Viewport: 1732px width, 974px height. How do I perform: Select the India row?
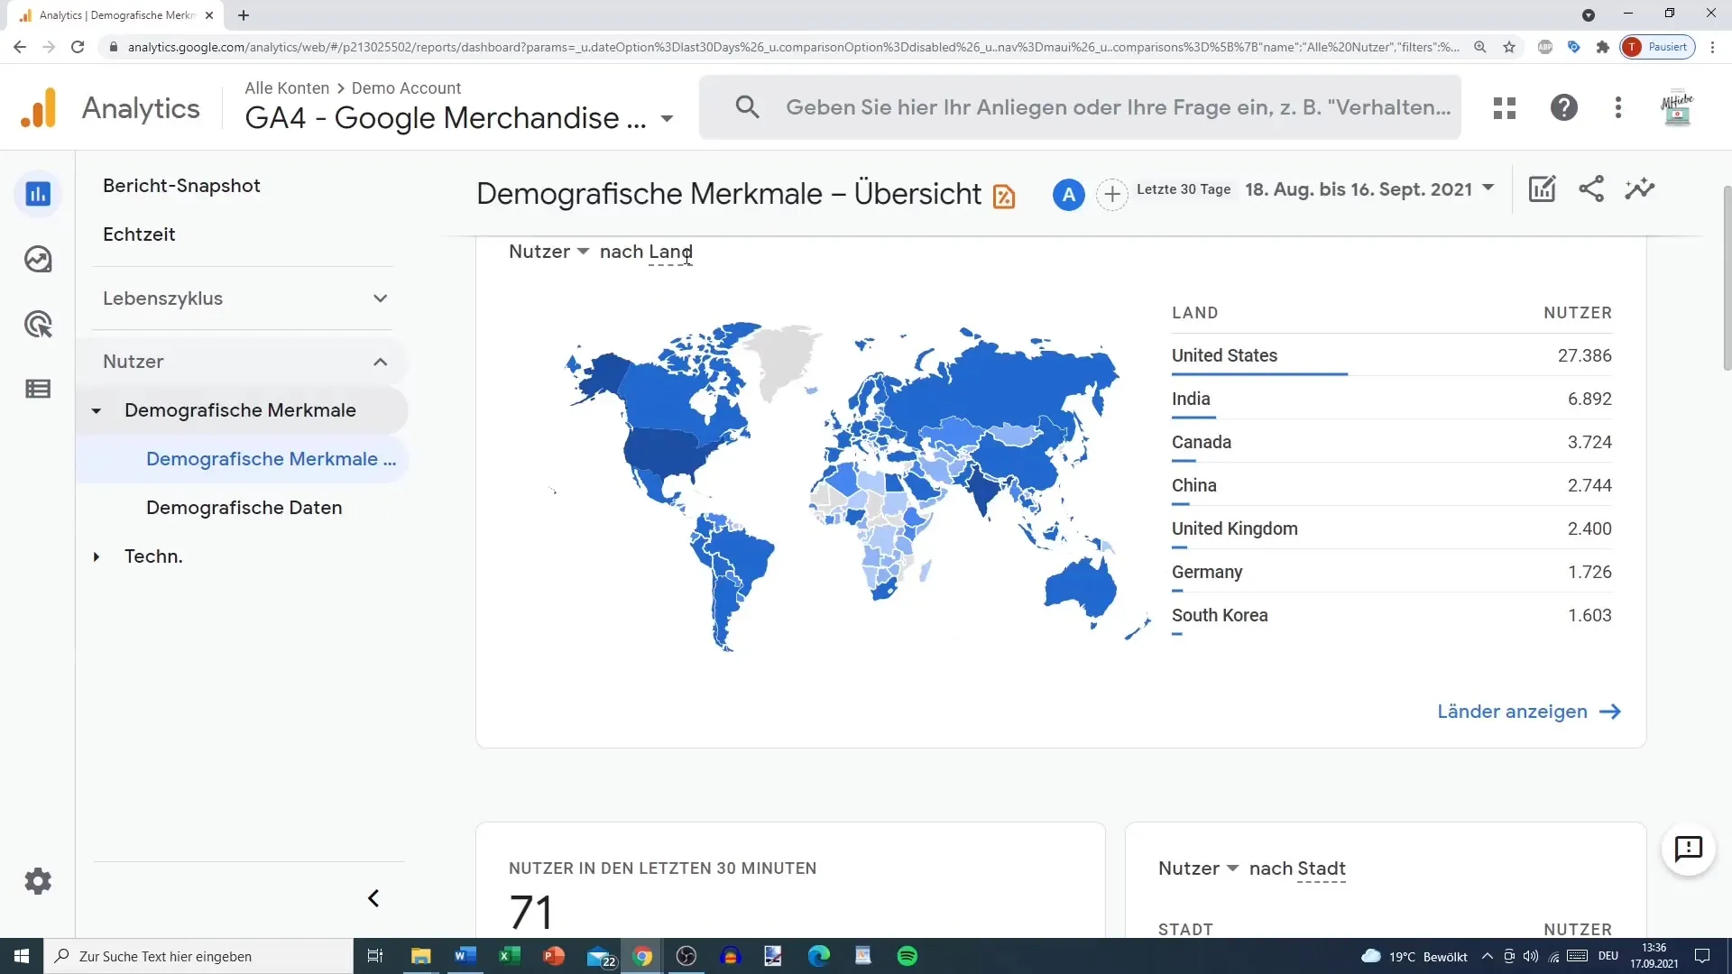(x=1391, y=399)
